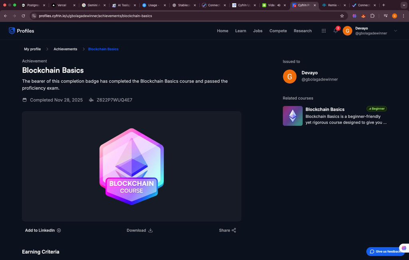Click the bookmark star in the address bar
Image resolution: width=409 pixels, height=260 pixels.
342,16
